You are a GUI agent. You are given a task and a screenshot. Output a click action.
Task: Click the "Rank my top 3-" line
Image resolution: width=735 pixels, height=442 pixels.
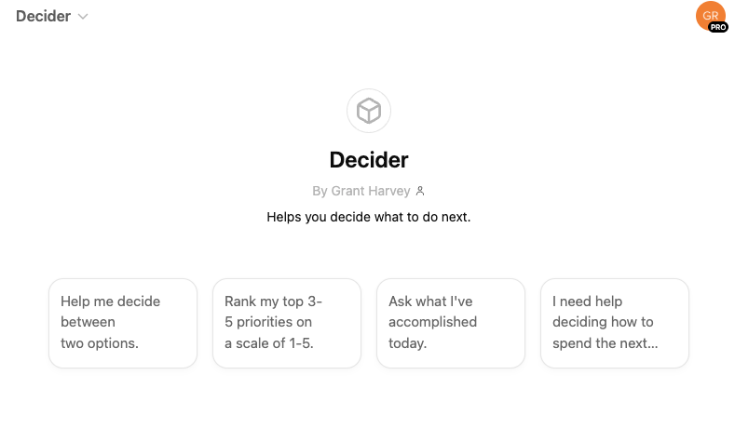click(274, 301)
